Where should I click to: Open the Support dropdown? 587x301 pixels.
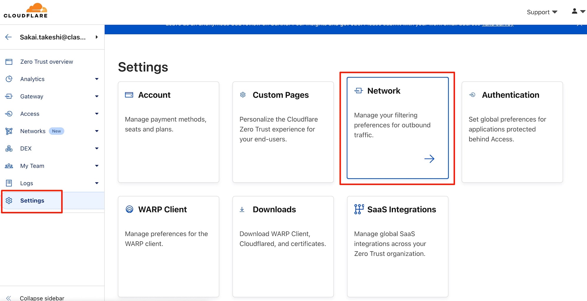pos(542,12)
